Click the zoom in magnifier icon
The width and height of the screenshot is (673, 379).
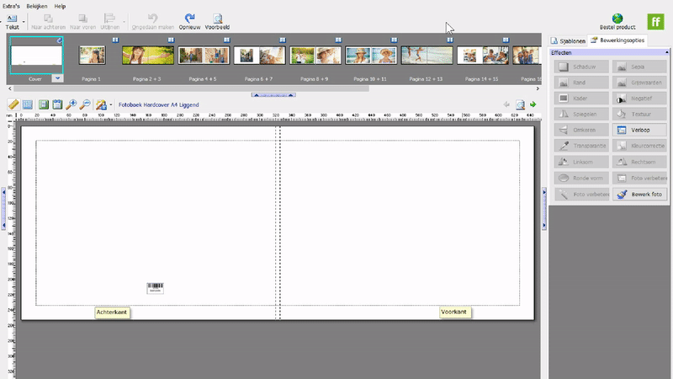[72, 105]
